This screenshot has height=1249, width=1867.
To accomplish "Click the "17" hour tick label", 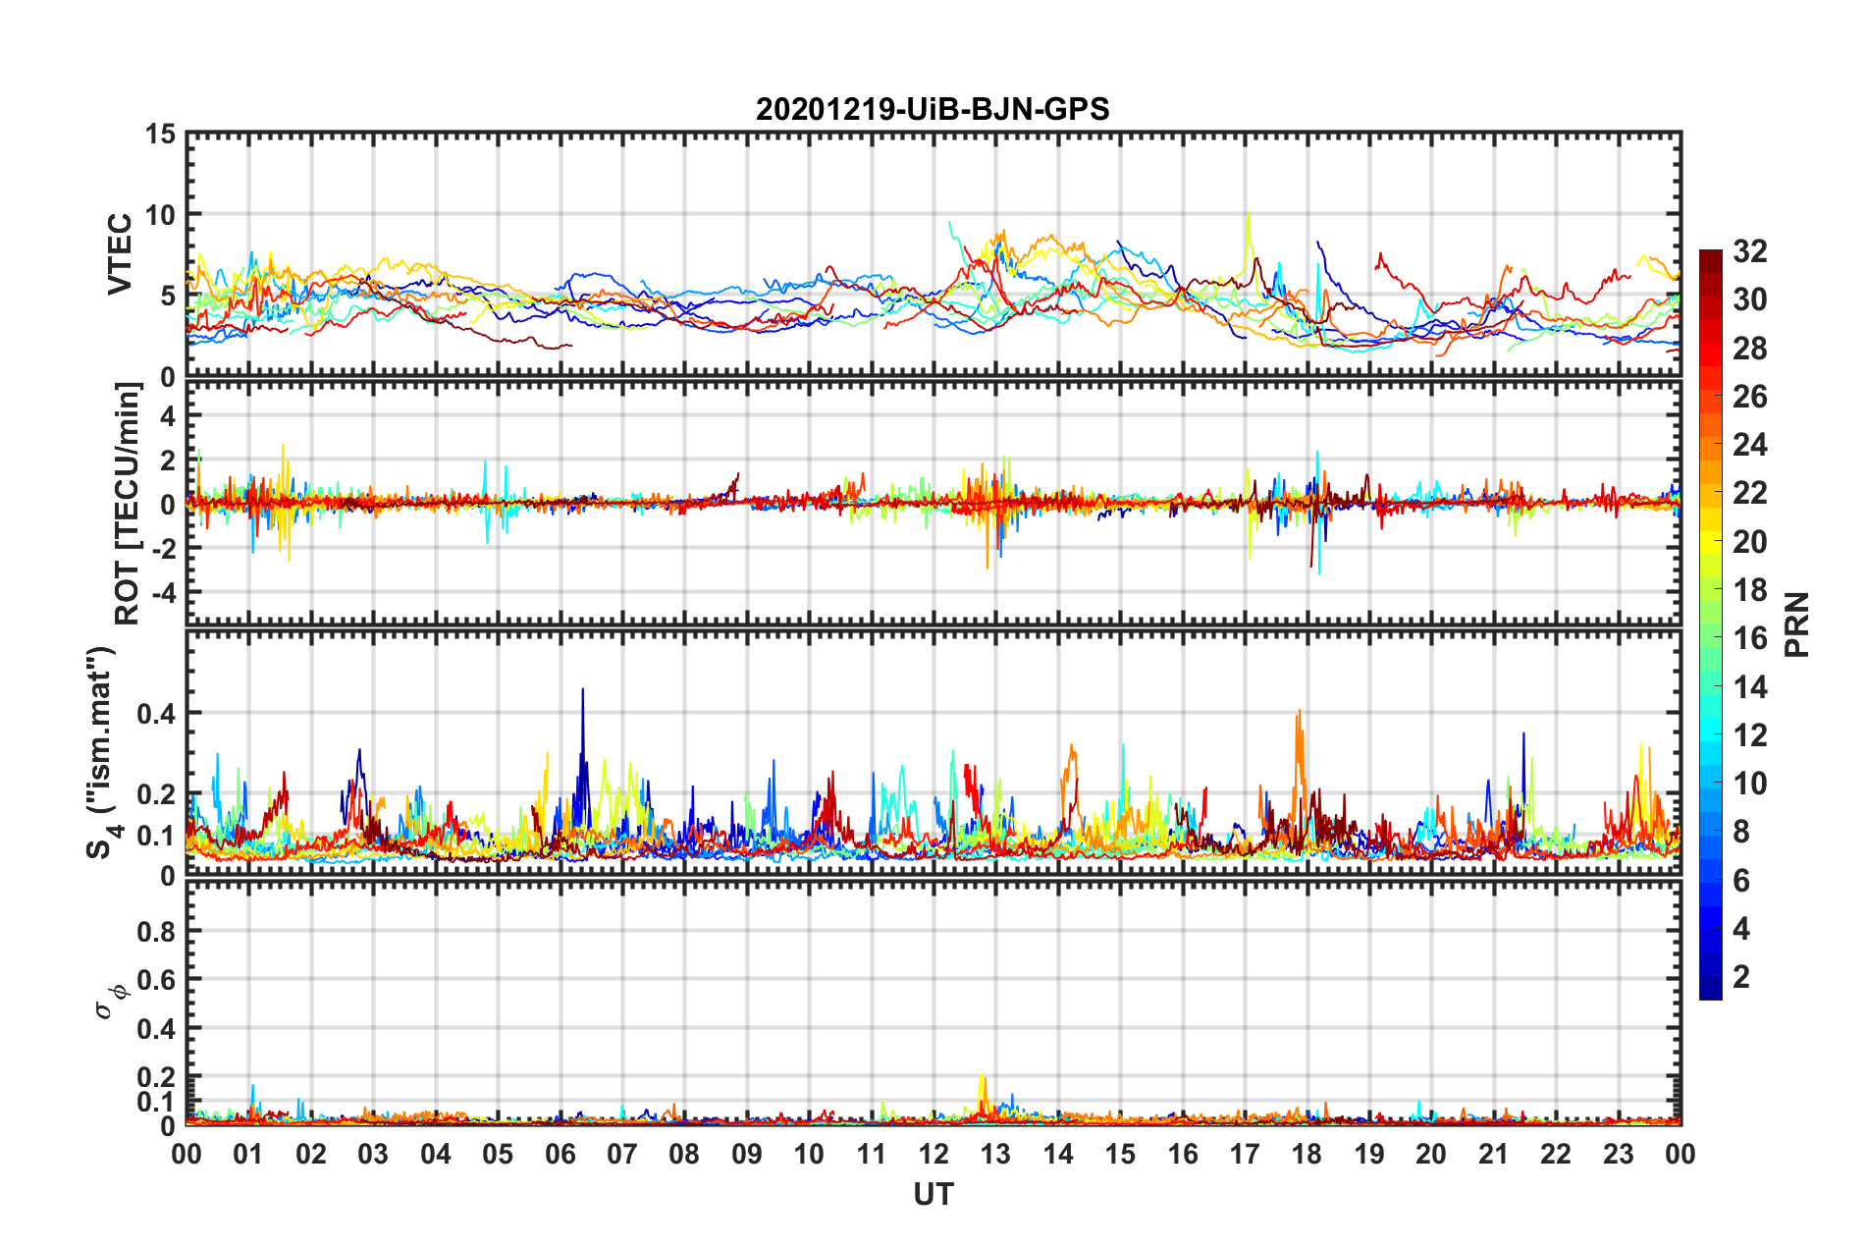I will 1245,1154.
